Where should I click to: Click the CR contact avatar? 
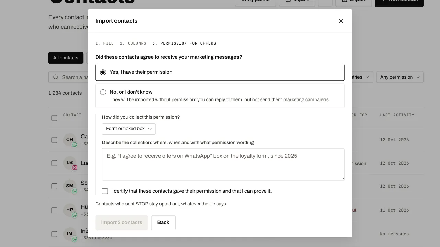pos(70,140)
